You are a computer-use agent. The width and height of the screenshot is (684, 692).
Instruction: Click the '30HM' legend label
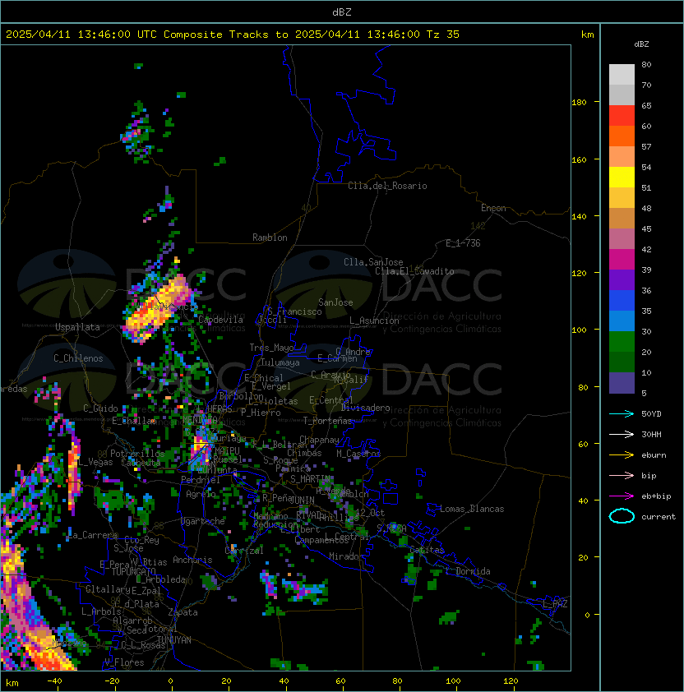click(651, 434)
